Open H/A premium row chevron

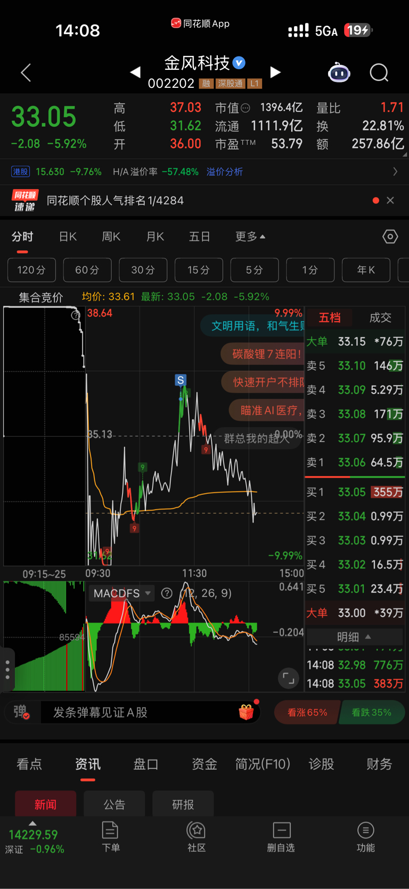click(395, 172)
